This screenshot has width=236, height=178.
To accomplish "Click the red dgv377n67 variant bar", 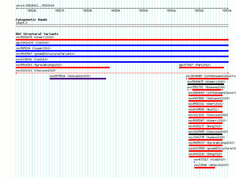I will coord(202,68).
